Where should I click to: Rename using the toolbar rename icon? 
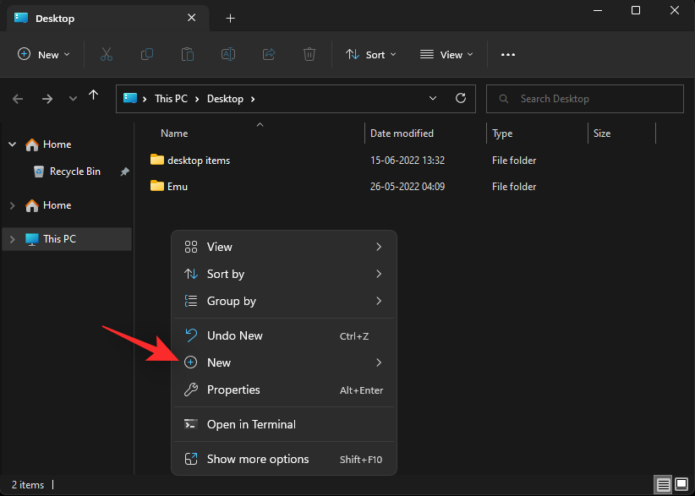point(227,54)
